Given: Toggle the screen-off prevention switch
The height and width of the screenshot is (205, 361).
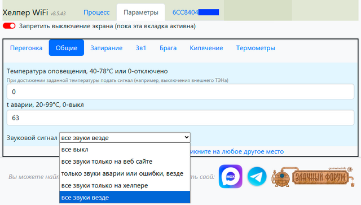Looking at the screenshot, I should (x=9, y=26).
